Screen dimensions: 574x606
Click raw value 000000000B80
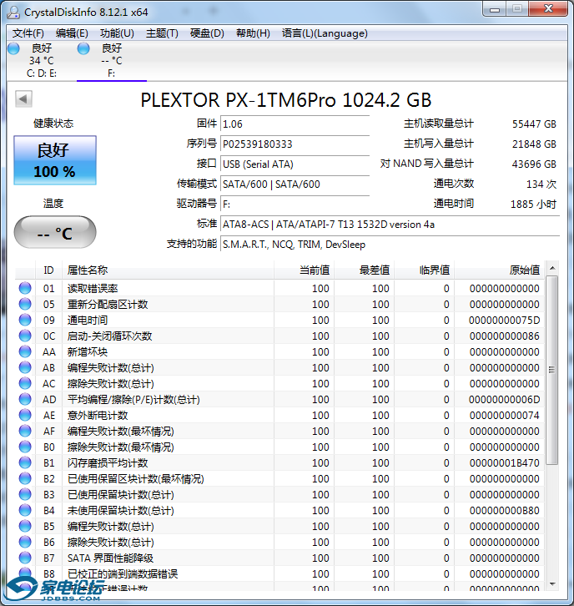(x=504, y=510)
